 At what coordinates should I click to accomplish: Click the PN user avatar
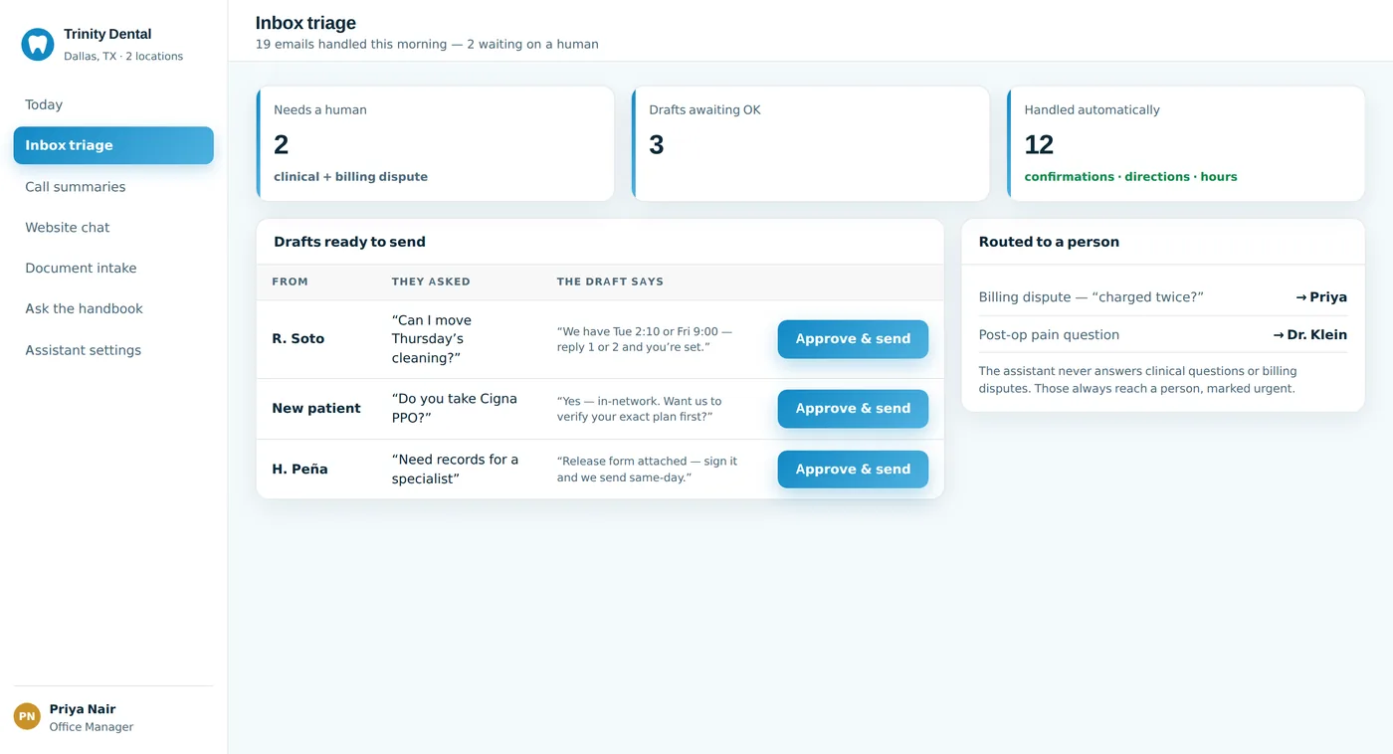tap(27, 716)
